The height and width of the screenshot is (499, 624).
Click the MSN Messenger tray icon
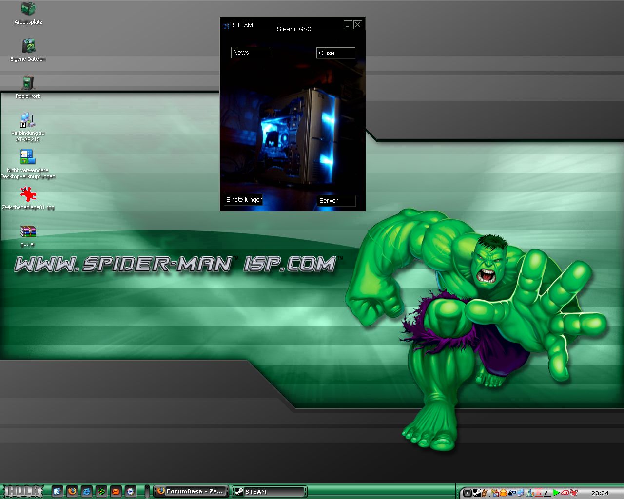[530, 493]
